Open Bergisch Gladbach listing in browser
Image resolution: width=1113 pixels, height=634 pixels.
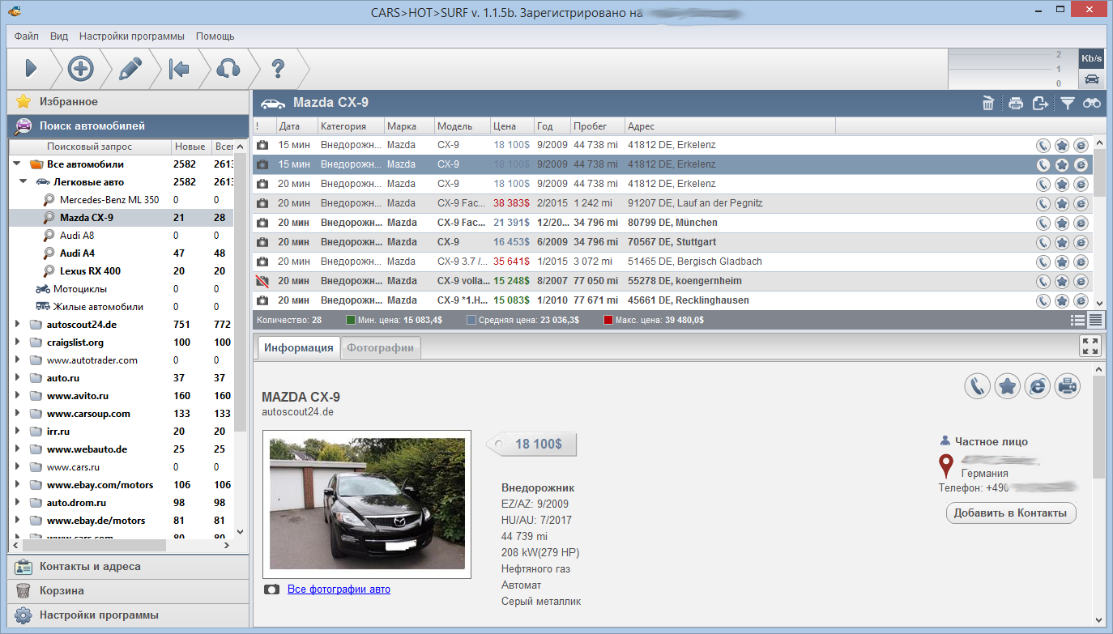(x=1081, y=262)
